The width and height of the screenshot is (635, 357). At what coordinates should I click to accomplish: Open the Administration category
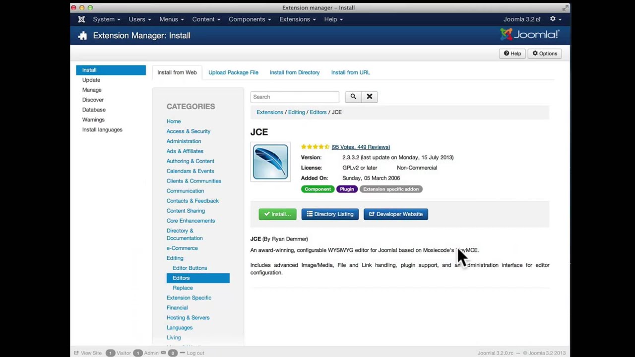[x=184, y=141]
